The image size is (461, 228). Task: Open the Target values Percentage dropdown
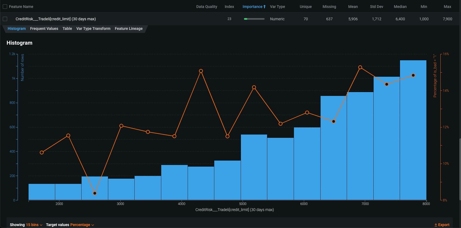(82, 225)
